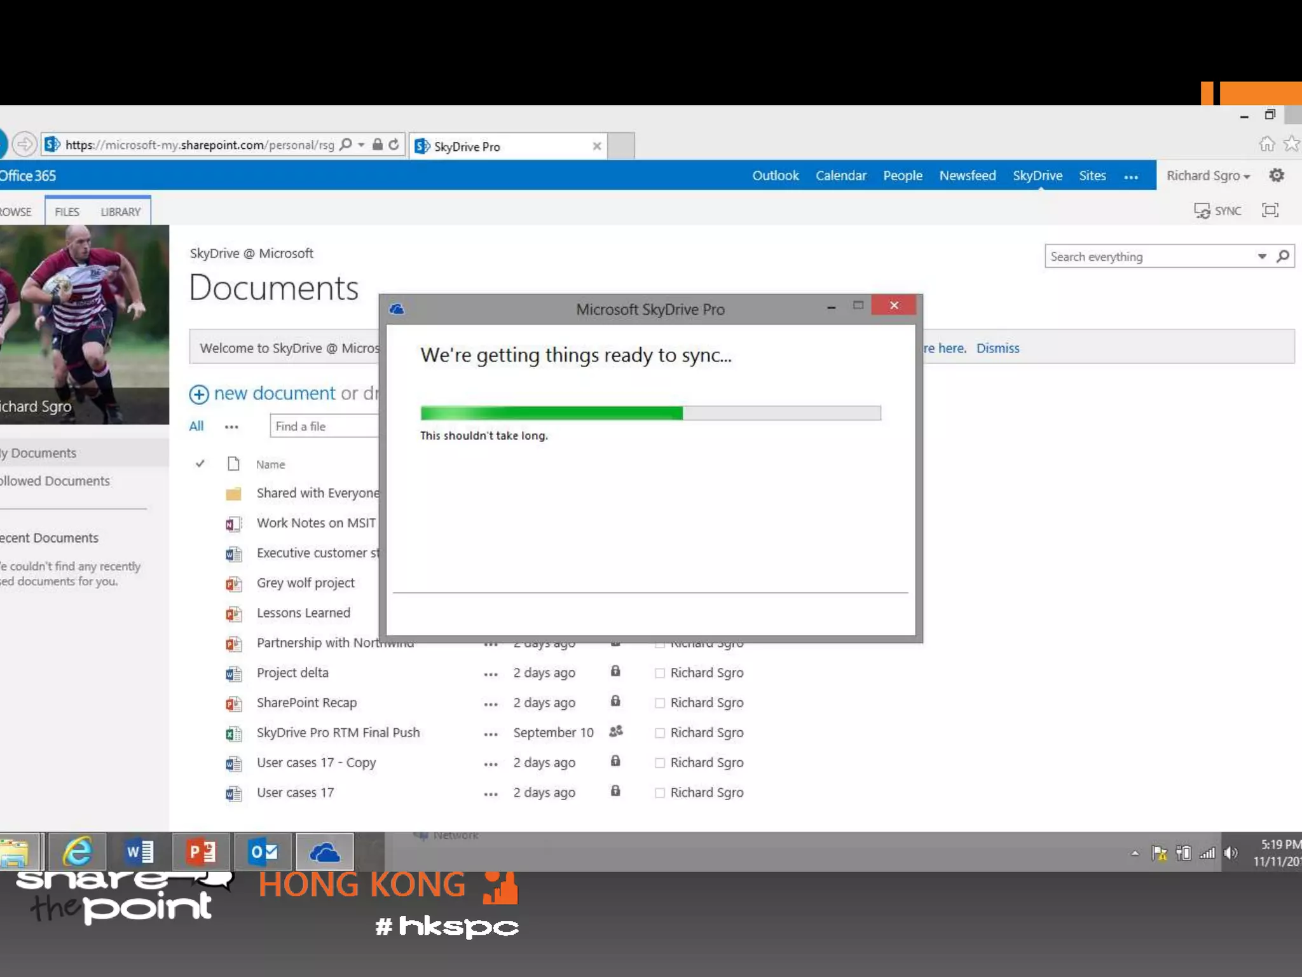Click the Dismiss link
The width and height of the screenshot is (1302, 977).
(x=997, y=348)
